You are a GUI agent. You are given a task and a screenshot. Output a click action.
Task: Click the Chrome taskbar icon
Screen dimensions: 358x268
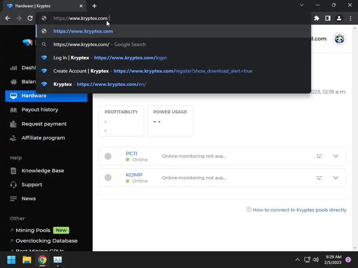click(42, 260)
